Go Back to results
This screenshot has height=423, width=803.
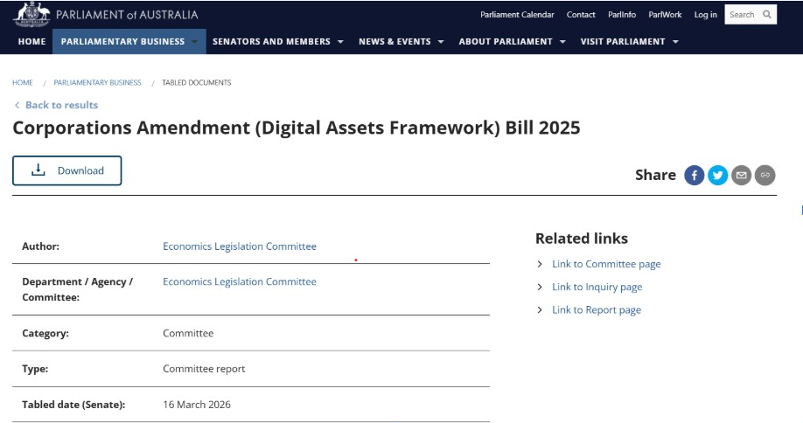coord(61,105)
